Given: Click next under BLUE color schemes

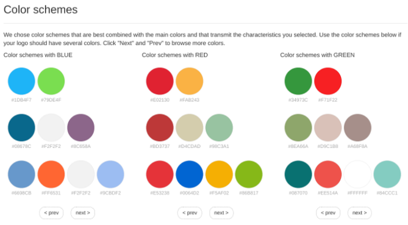Looking at the screenshot, I should tap(83, 213).
